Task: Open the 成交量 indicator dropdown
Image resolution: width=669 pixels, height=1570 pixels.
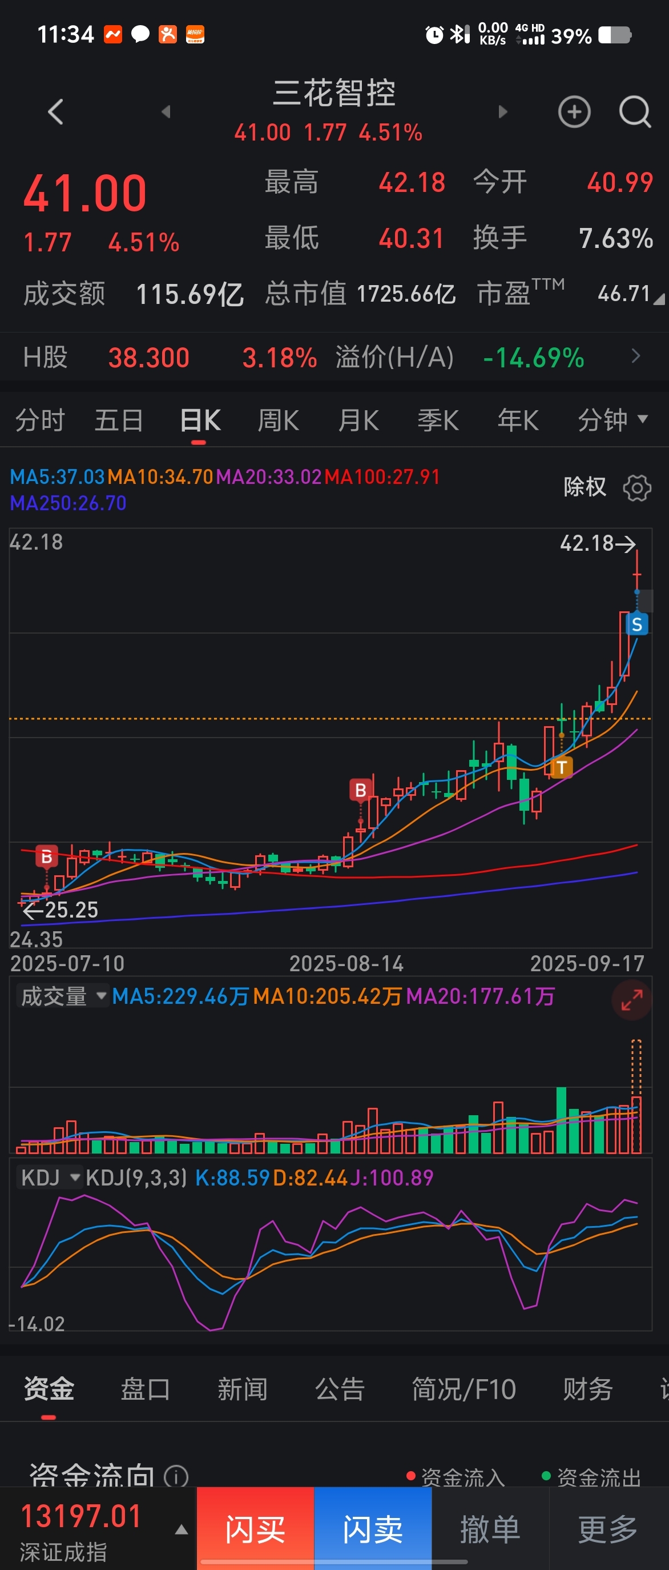Action: (62, 996)
